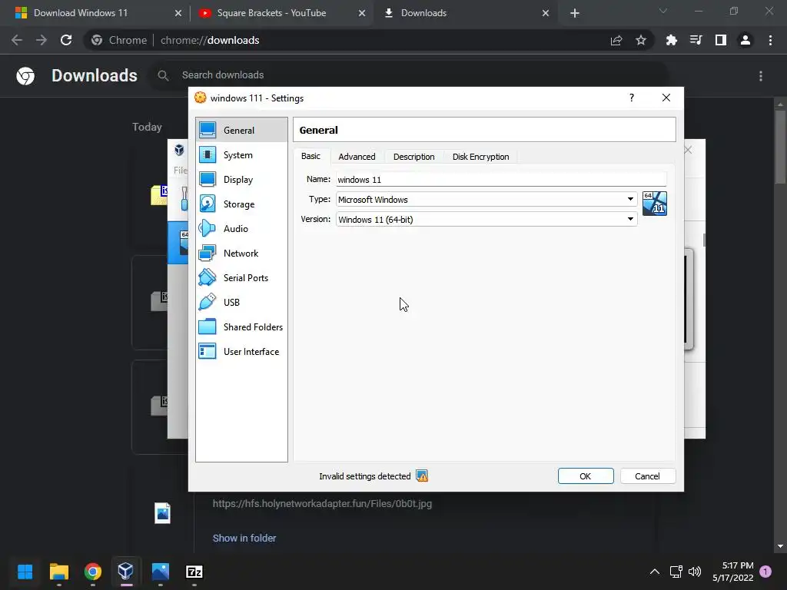787x590 pixels.
Task: Cancel the settings dialog
Action: click(x=647, y=476)
